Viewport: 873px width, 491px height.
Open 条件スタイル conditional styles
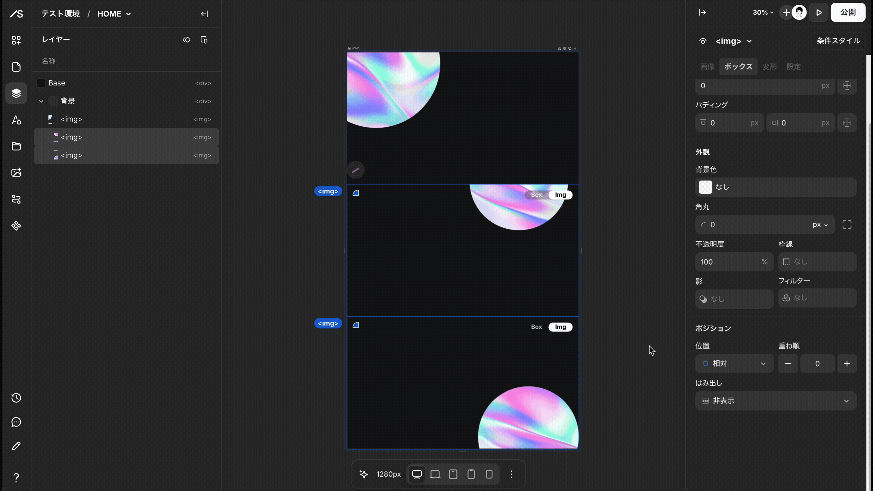(838, 41)
